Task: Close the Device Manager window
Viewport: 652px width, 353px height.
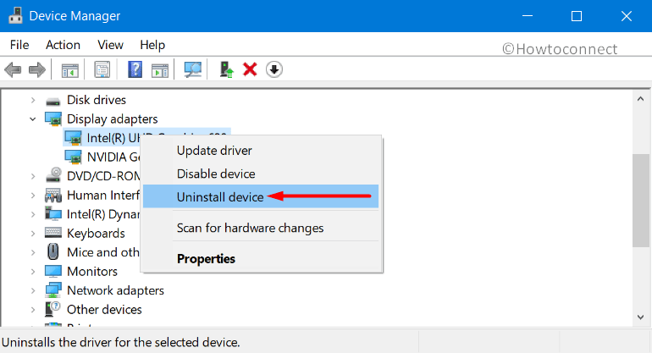Action: 627,16
